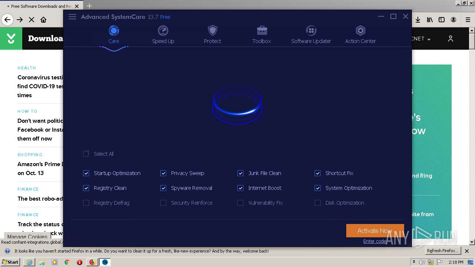Click Firefox forward arrow
Viewport: 475px width, 267px height.
pyautogui.click(x=20, y=20)
